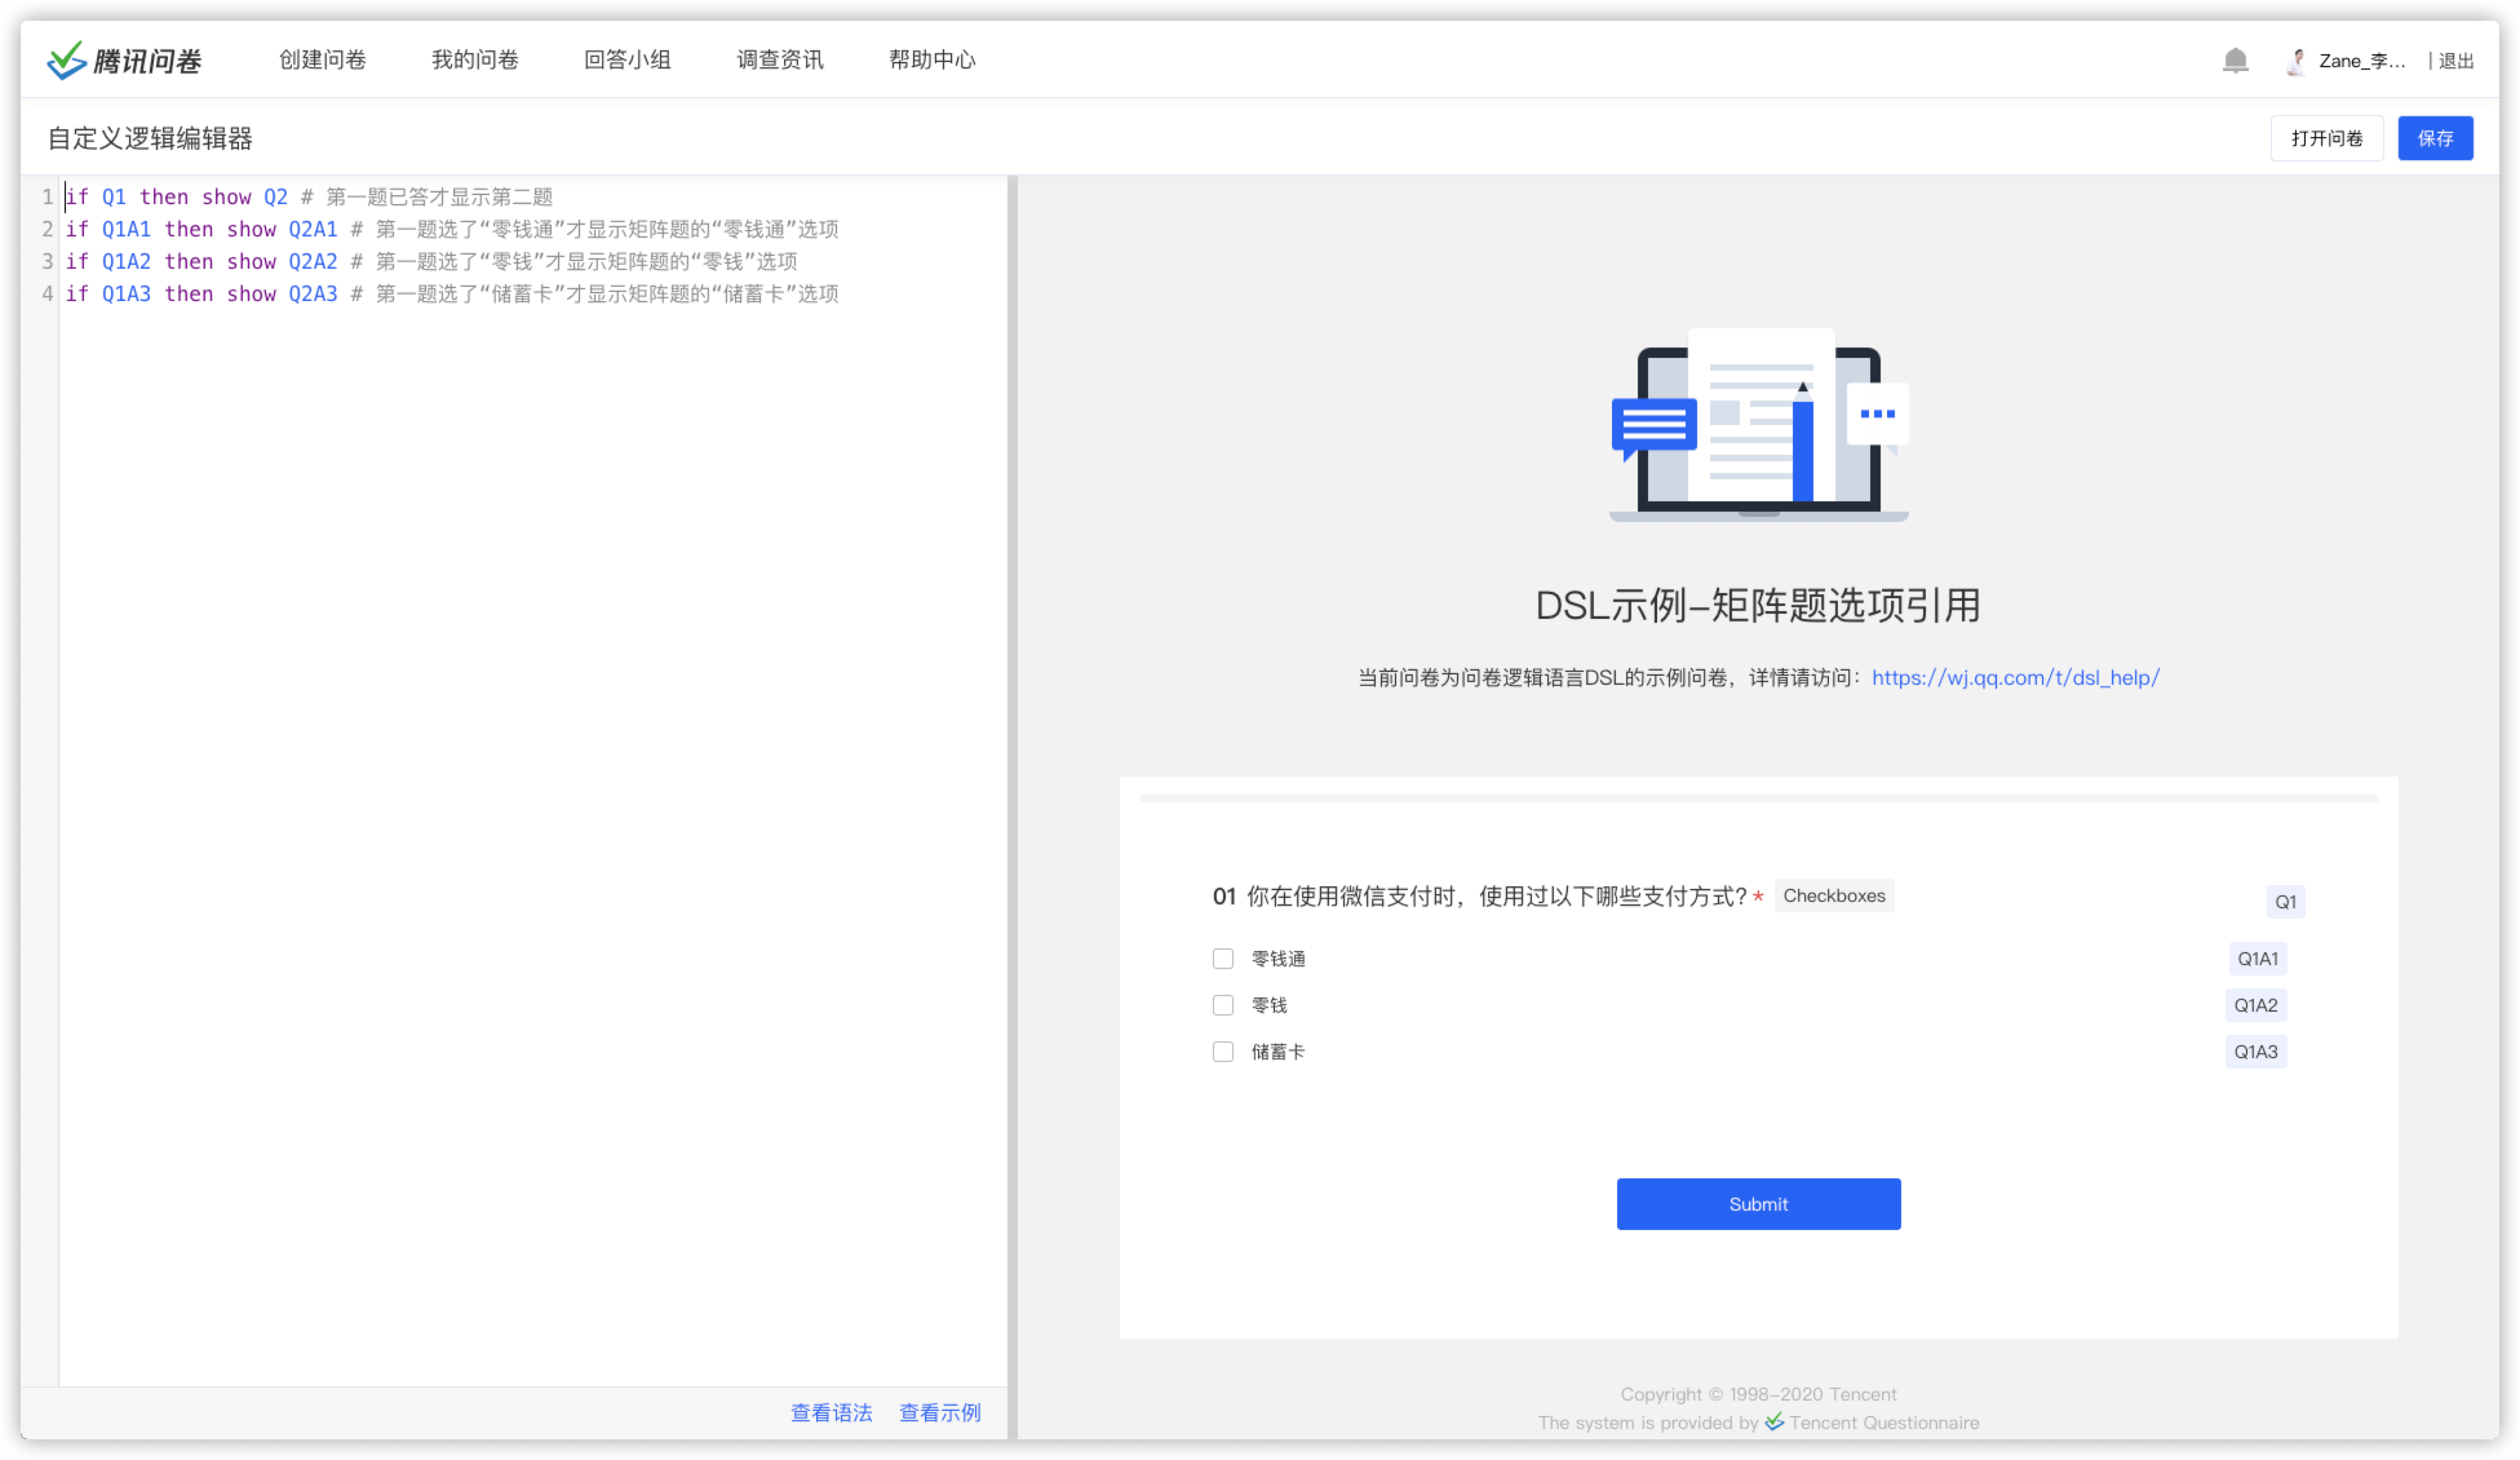Click the editor-preview split divider
Image resolution: width=2520 pixels, height=1460 pixels.
click(x=1012, y=808)
